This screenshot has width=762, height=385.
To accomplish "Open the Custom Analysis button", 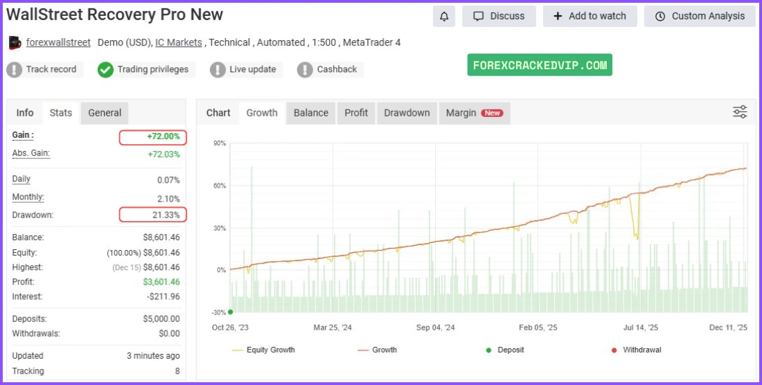I will [x=700, y=16].
